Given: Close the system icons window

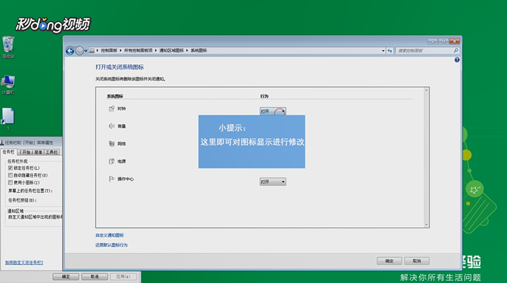Looking at the screenshot, I should (x=454, y=41).
